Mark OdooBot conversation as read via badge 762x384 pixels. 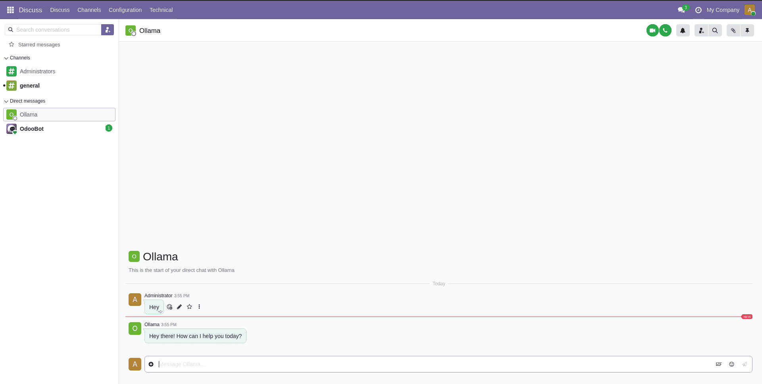pyautogui.click(x=109, y=128)
